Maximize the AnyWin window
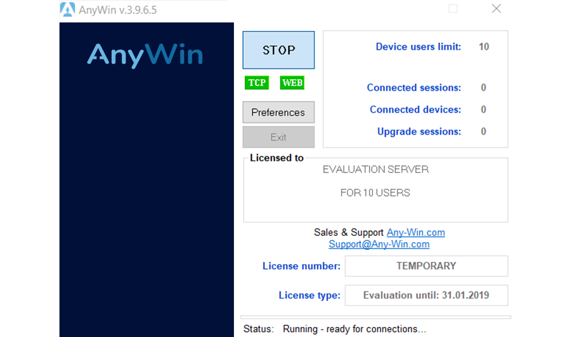 (453, 8)
